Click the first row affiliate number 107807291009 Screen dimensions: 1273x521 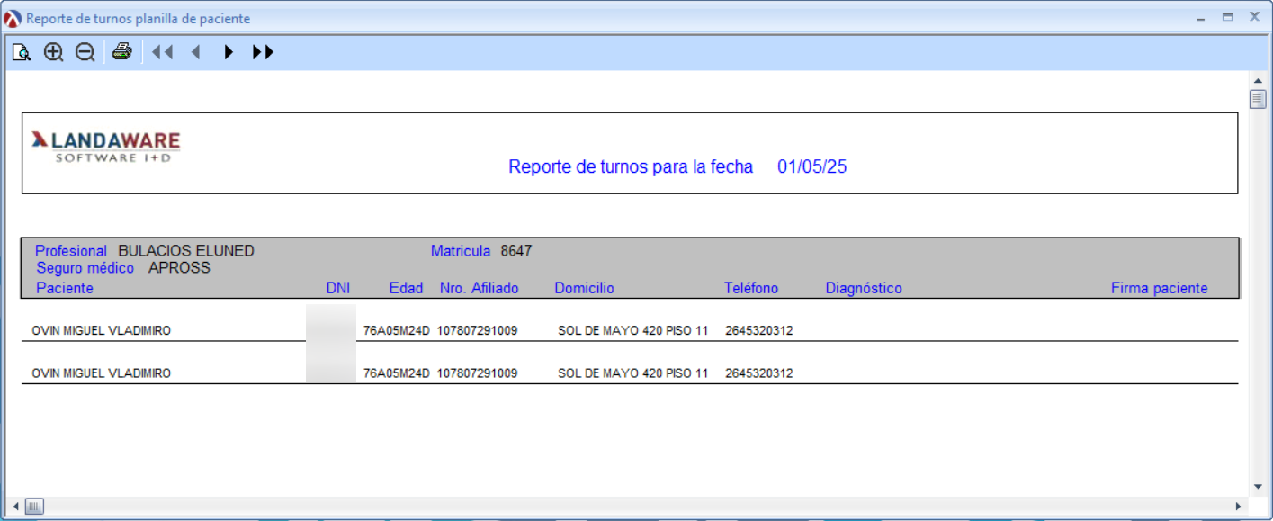point(478,330)
